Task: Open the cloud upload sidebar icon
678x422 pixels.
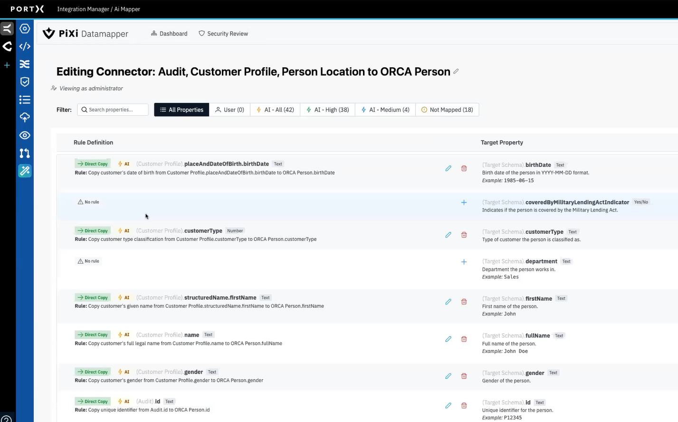Action: point(25,118)
